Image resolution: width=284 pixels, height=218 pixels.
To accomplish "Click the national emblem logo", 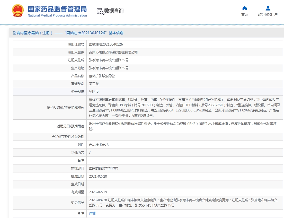I will [x=18, y=11].
